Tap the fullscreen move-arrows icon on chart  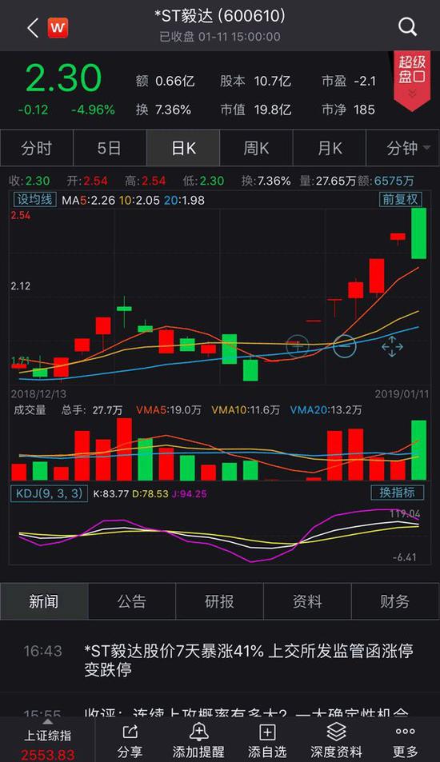click(392, 347)
